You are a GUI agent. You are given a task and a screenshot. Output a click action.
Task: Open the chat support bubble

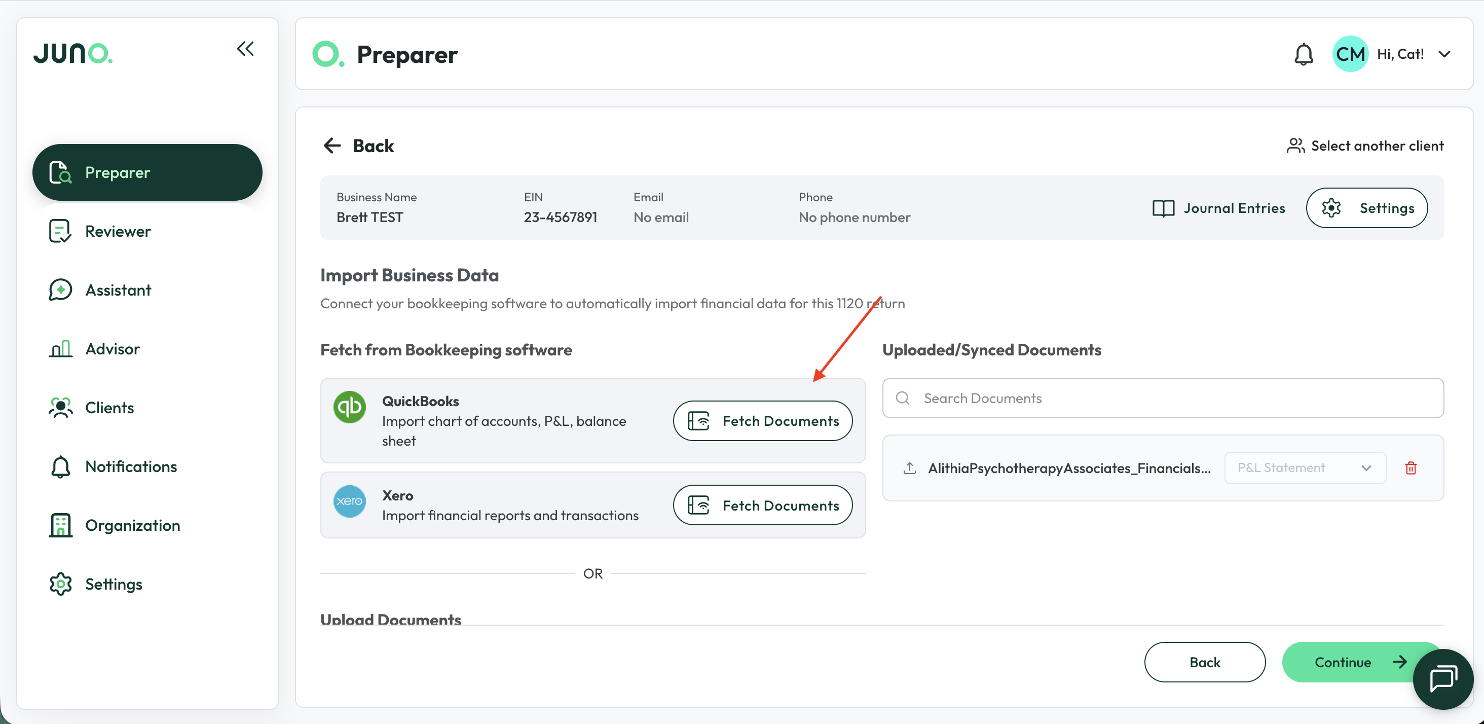click(1443, 678)
